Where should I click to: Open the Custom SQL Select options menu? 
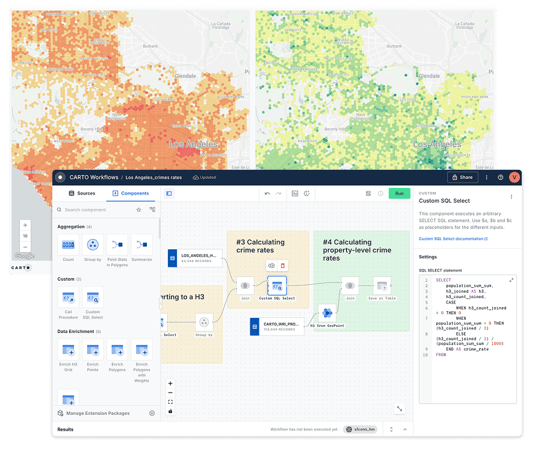point(511,196)
